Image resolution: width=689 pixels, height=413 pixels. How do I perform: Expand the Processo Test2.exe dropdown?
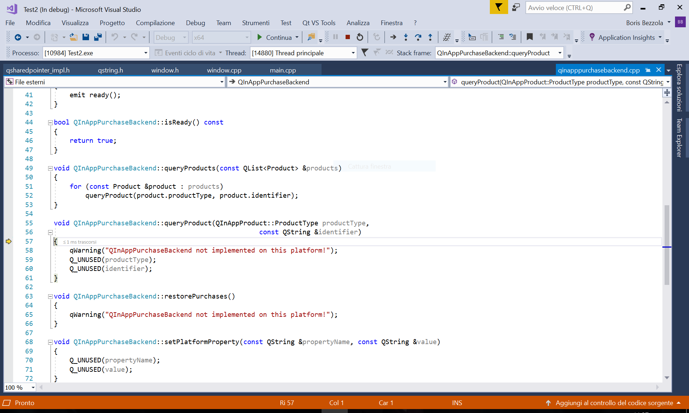coord(146,53)
